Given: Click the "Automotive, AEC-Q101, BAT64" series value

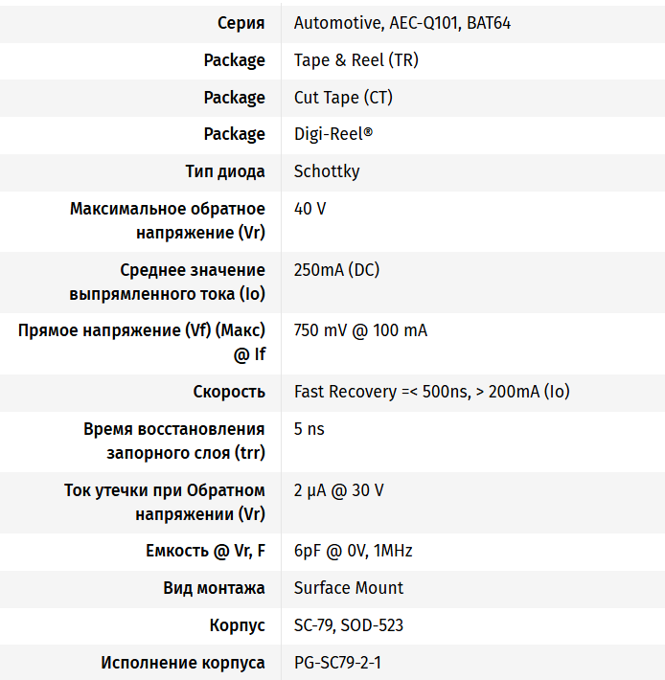Looking at the screenshot, I should tap(401, 23).
